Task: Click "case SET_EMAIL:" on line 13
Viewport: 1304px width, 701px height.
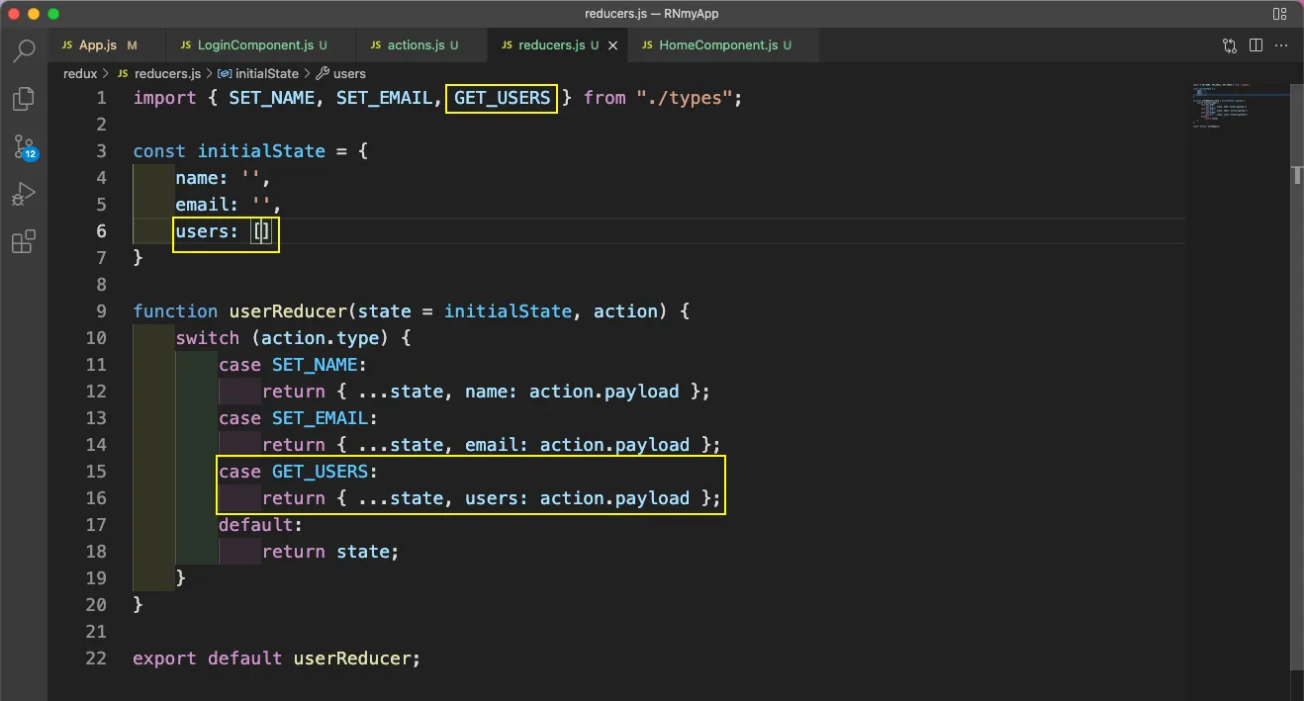Action: pyautogui.click(x=298, y=418)
